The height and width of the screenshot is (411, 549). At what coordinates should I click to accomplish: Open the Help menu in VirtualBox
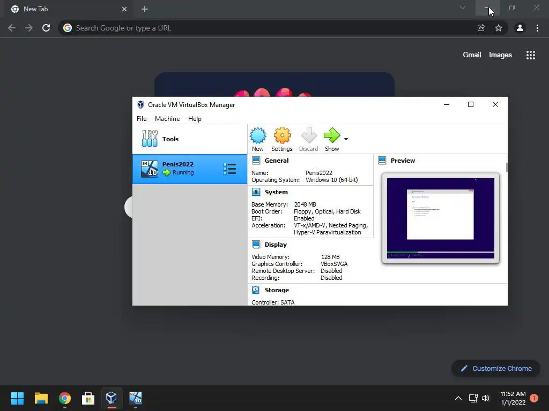(x=195, y=118)
